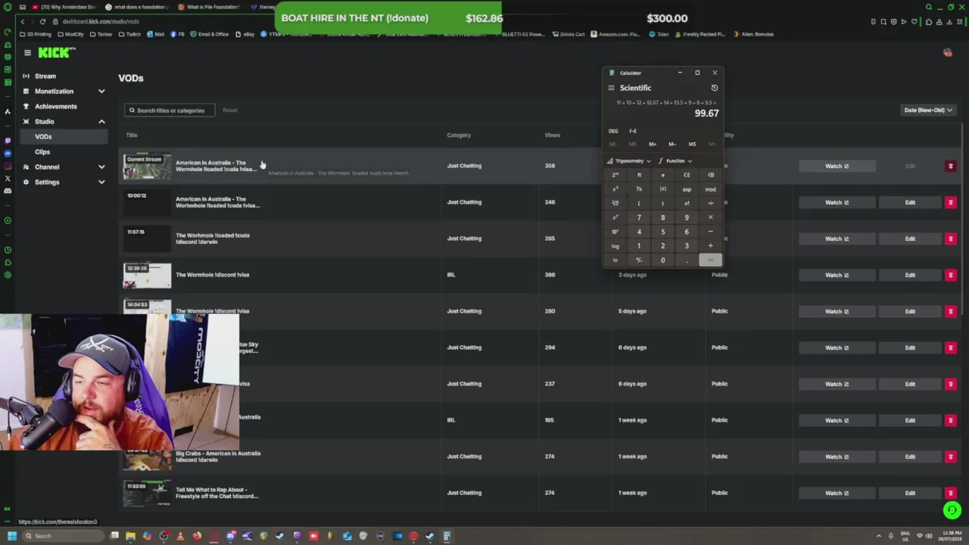Expand the Trigonometry dropdown
This screenshot has height=545, width=969.
tap(629, 160)
